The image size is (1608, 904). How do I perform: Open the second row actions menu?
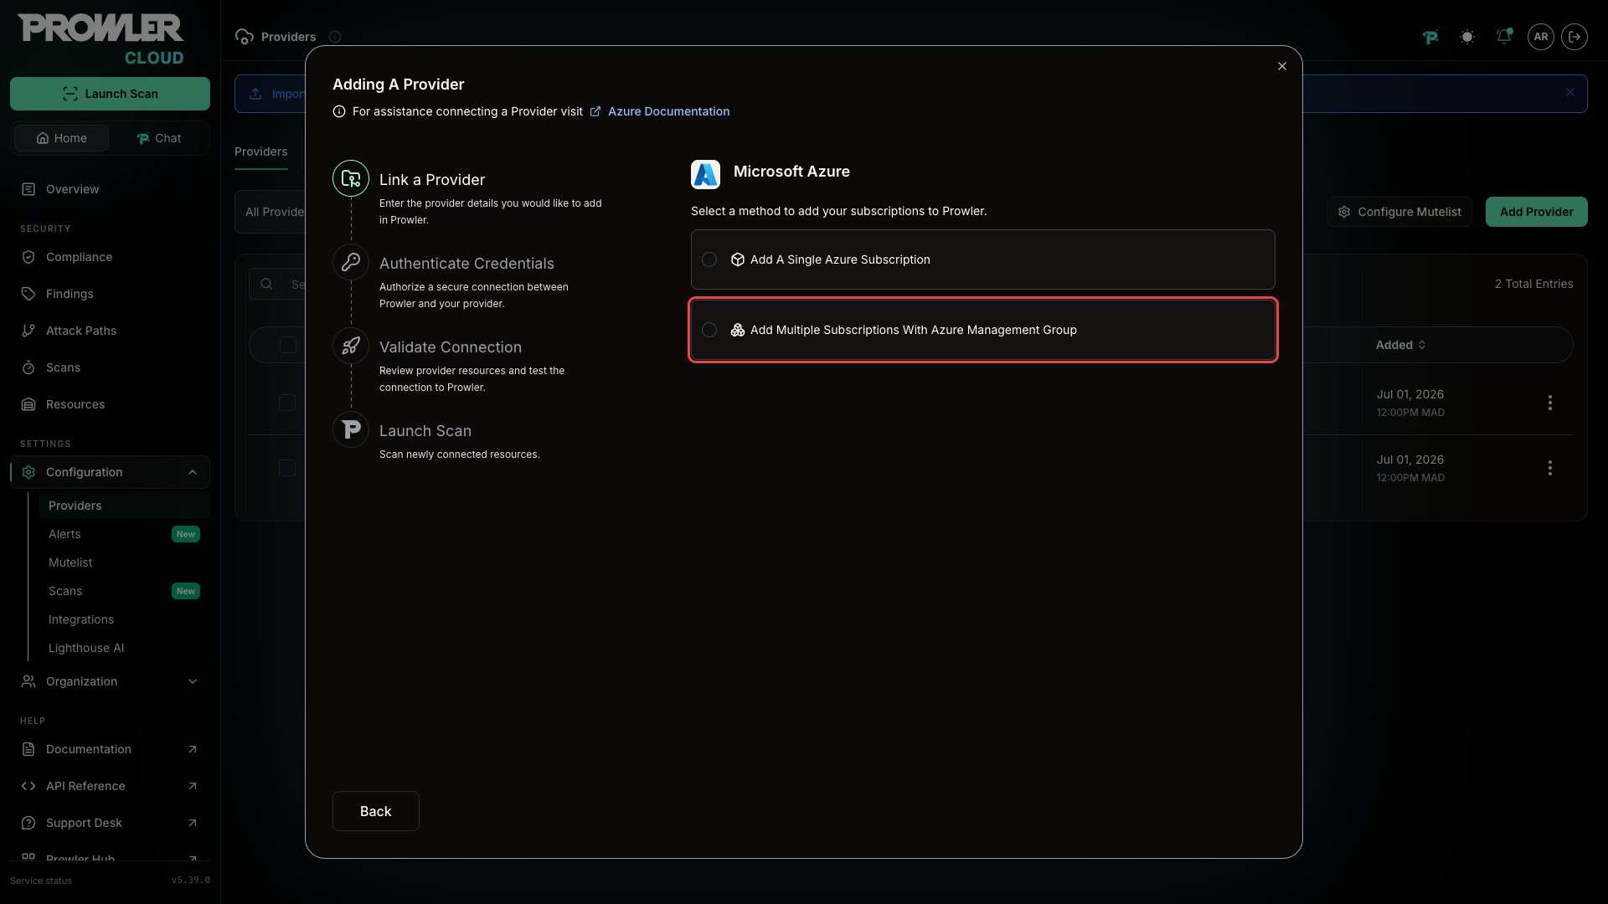click(1550, 468)
